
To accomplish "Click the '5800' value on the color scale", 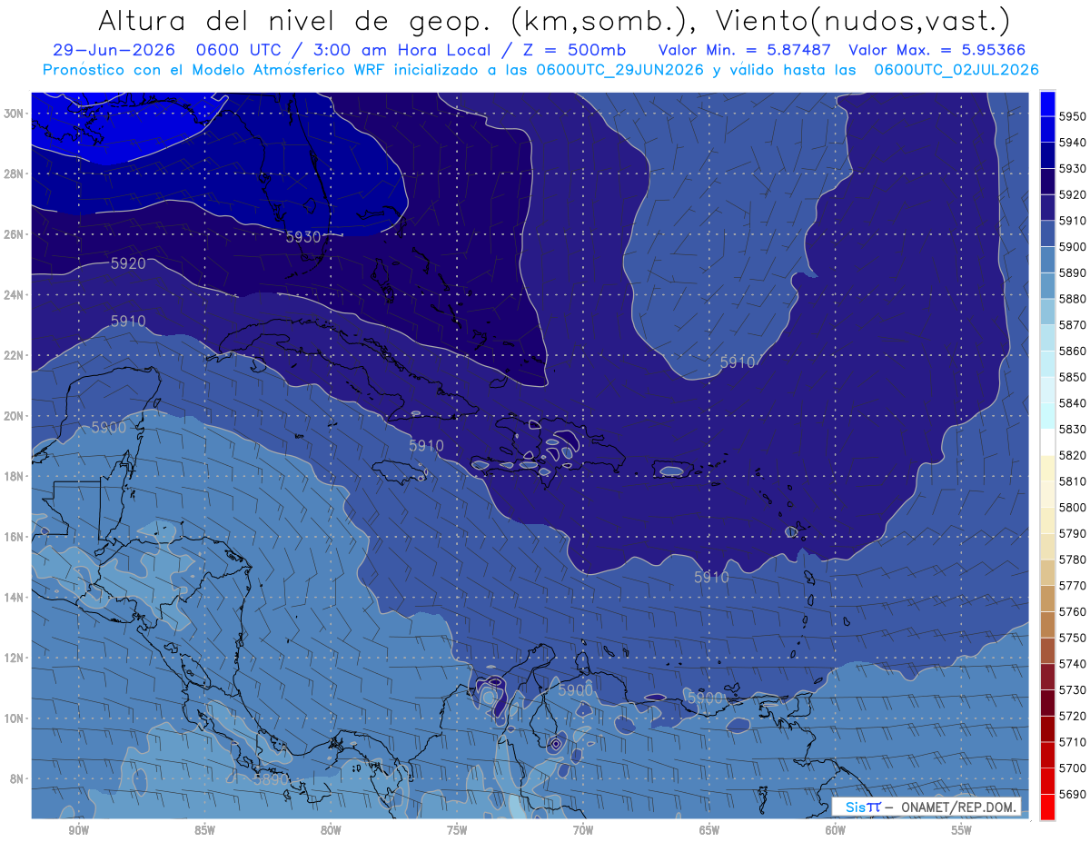I will [1073, 507].
